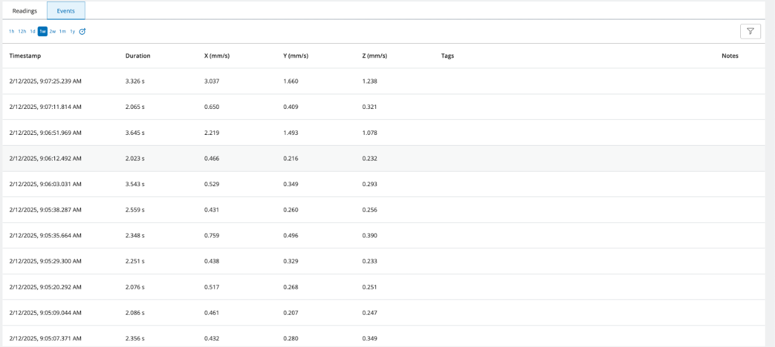Click the Z (mm/s) column header
This screenshot has width=775, height=347.
pyautogui.click(x=375, y=56)
